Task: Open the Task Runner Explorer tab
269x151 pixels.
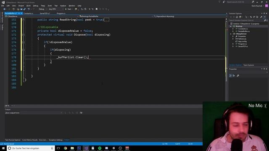Action: coord(13,140)
